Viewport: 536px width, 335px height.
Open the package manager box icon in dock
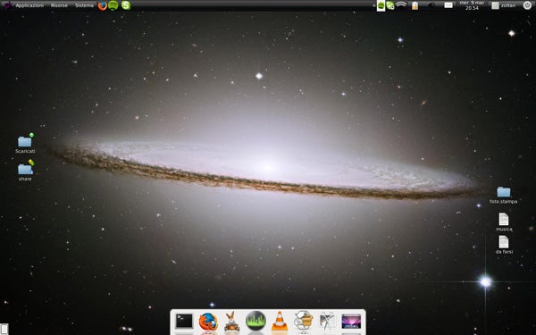pyautogui.click(x=304, y=321)
